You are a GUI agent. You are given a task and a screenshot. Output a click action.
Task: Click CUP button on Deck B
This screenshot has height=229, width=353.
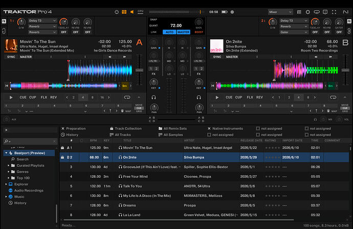[x=238, y=98]
